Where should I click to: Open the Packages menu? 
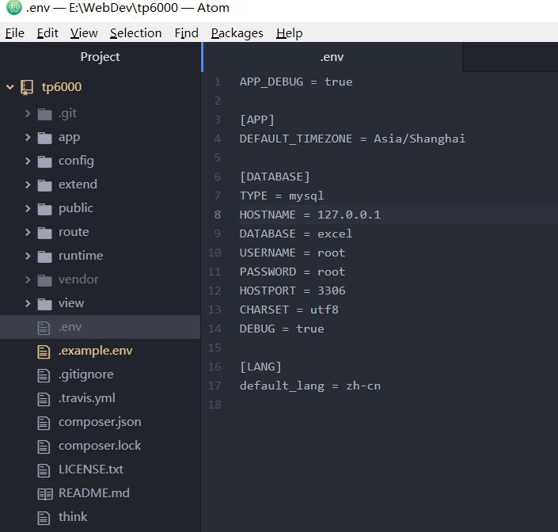[237, 32]
